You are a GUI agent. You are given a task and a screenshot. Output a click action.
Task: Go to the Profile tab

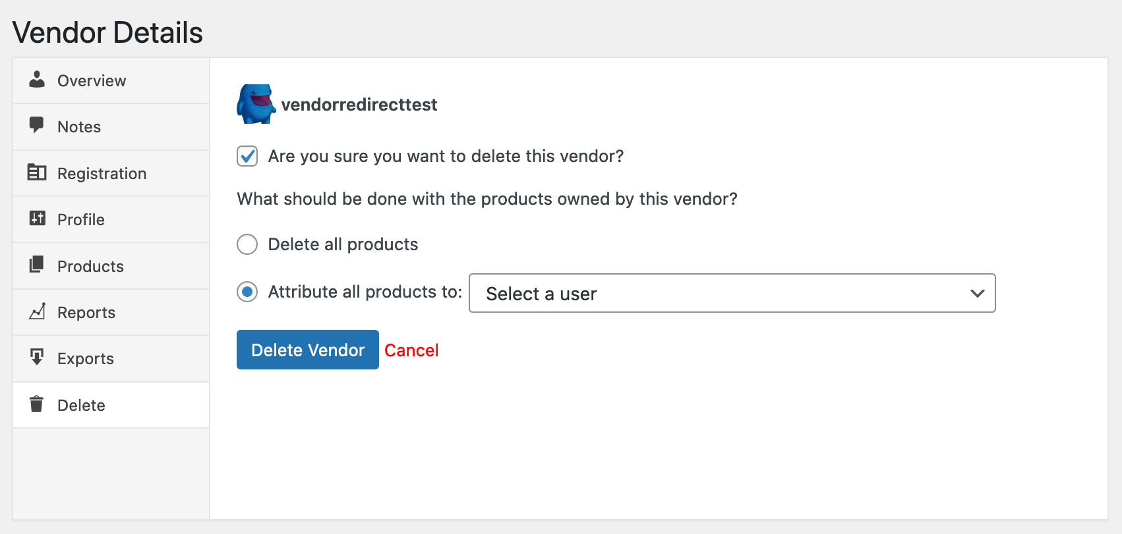[x=81, y=220]
